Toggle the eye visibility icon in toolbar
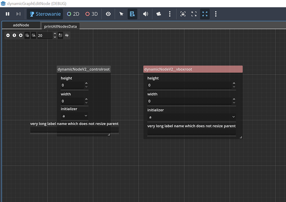The width and height of the screenshot is (286, 202). pyautogui.click(x=108, y=14)
